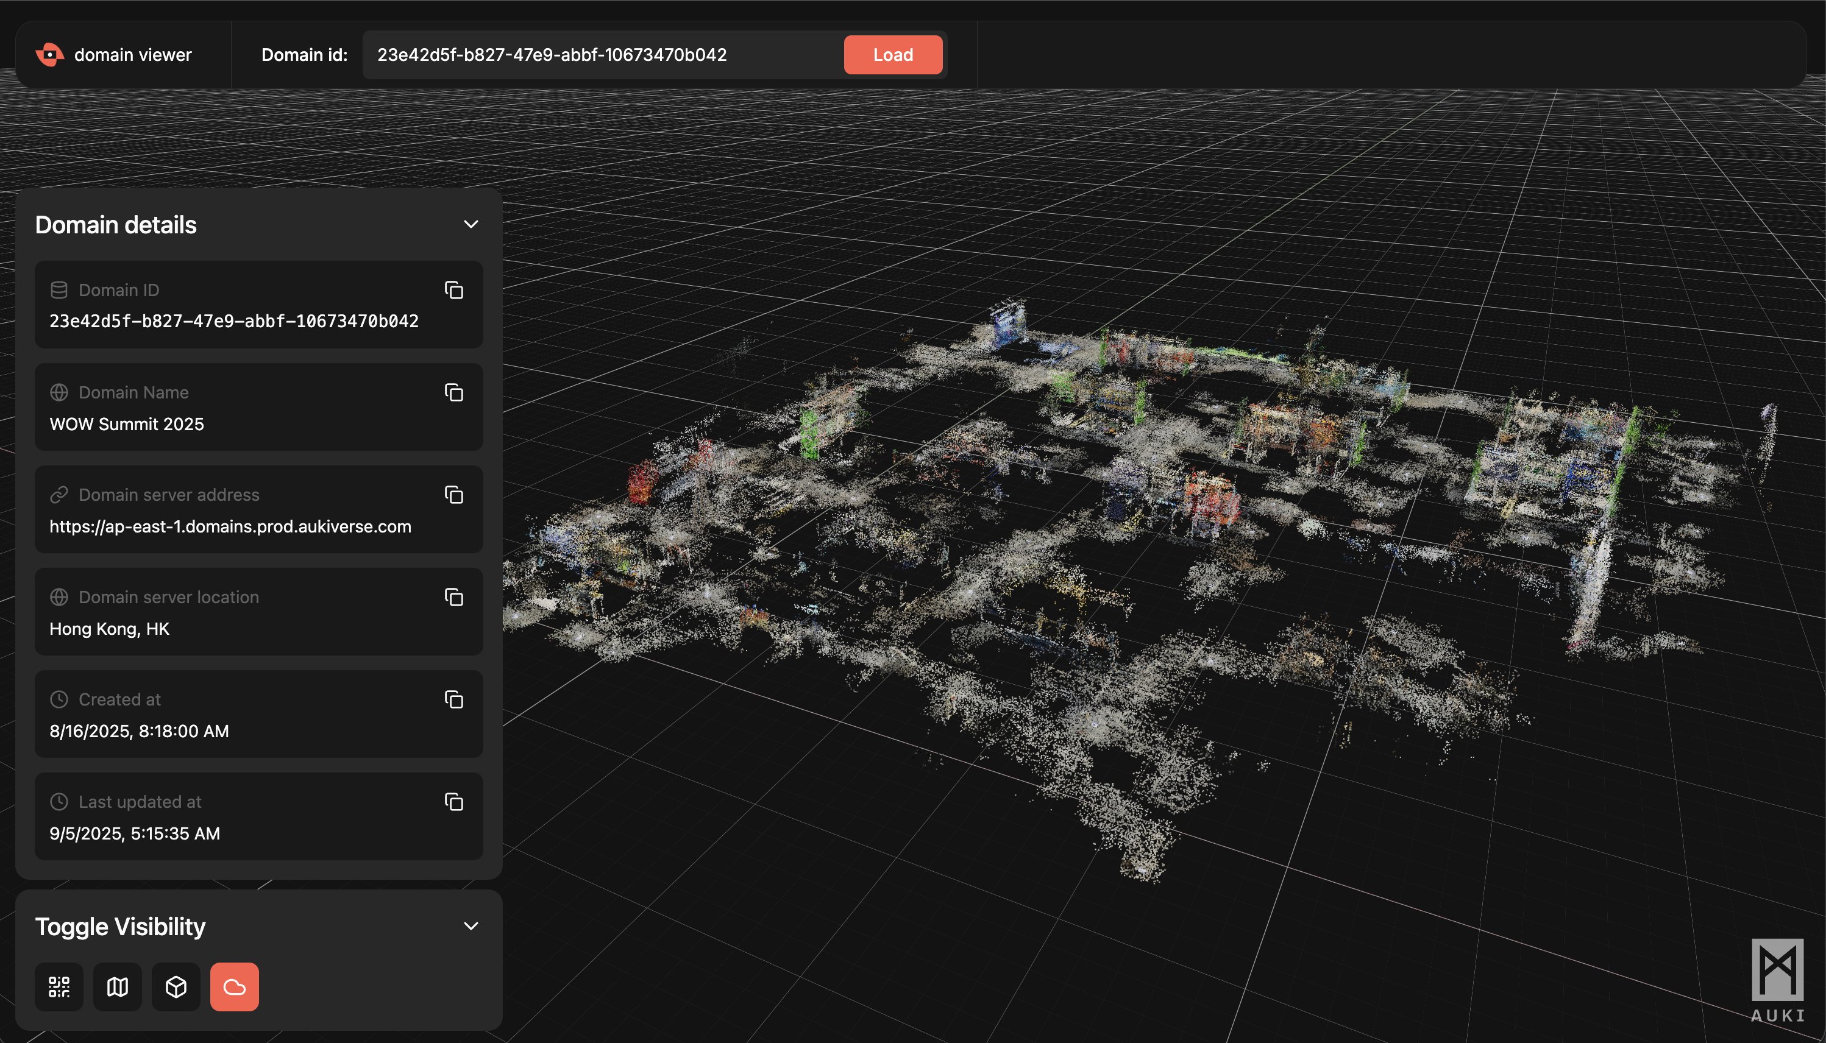Viewport: 1826px width, 1043px height.
Task: Click the domain viewer title text
Action: [133, 54]
